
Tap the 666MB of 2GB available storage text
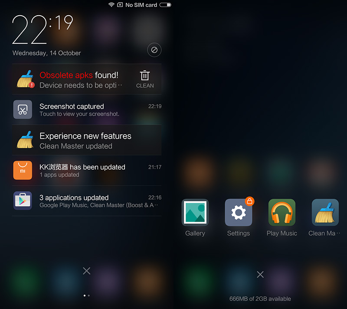tap(260, 299)
